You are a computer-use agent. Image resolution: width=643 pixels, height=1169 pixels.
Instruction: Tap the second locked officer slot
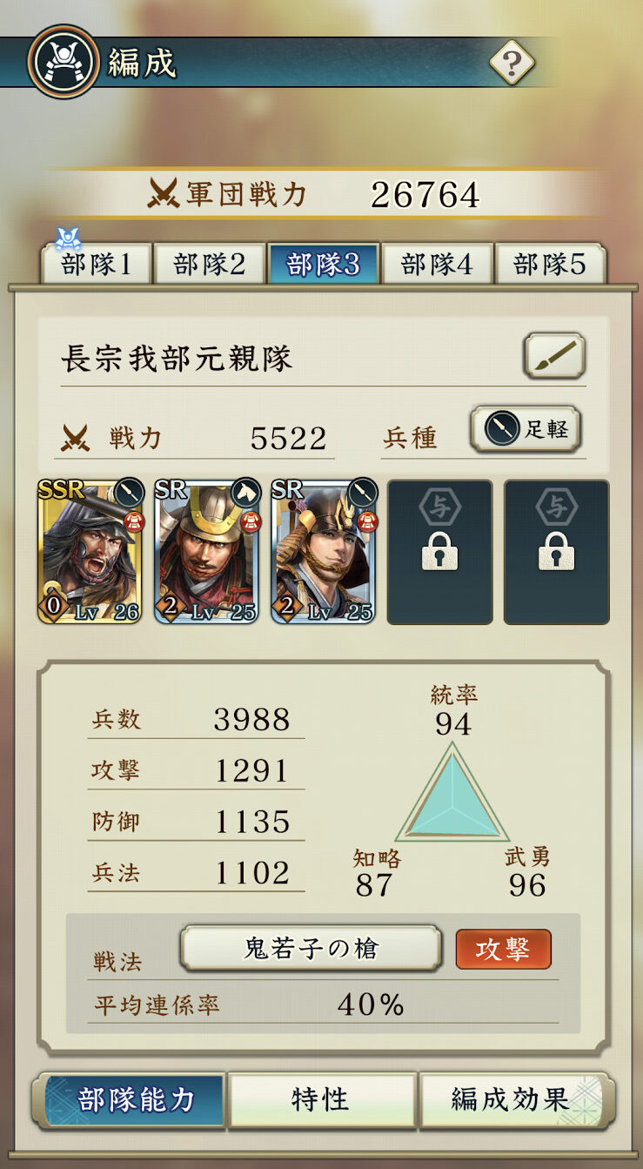[556, 552]
